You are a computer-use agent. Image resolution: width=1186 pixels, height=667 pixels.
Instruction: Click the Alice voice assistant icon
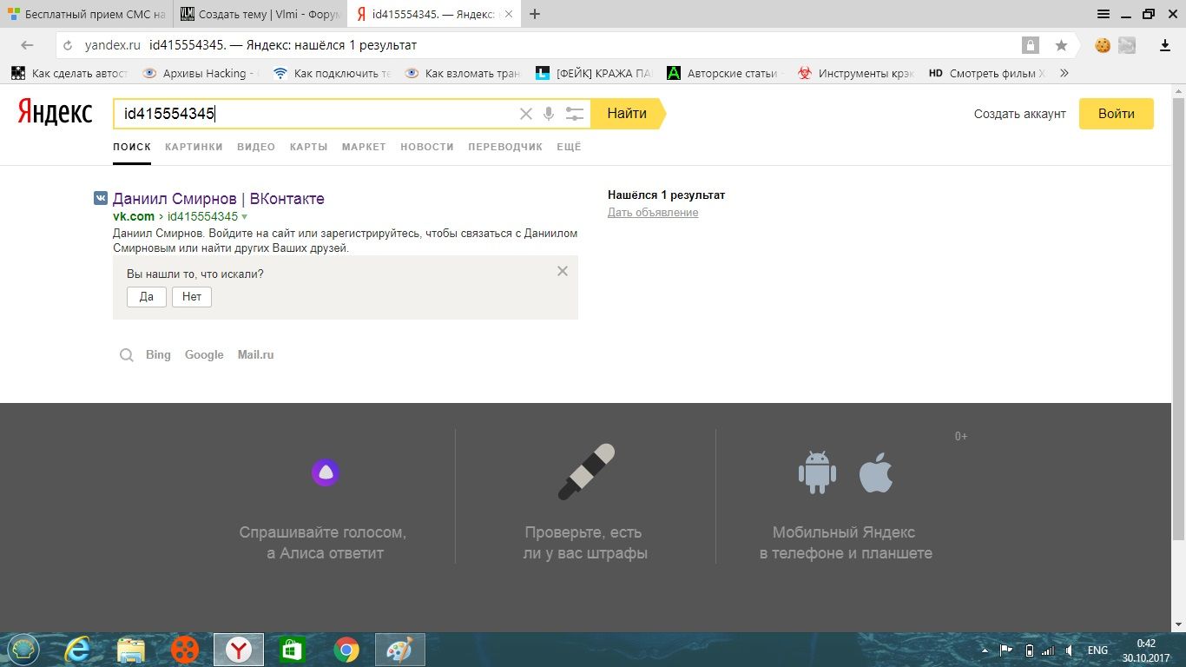click(325, 472)
